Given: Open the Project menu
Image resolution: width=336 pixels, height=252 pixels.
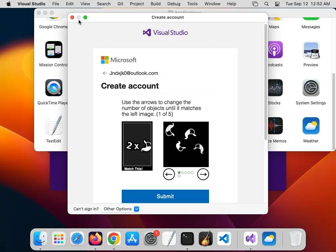Looking at the screenshot, I should pos(137,4).
